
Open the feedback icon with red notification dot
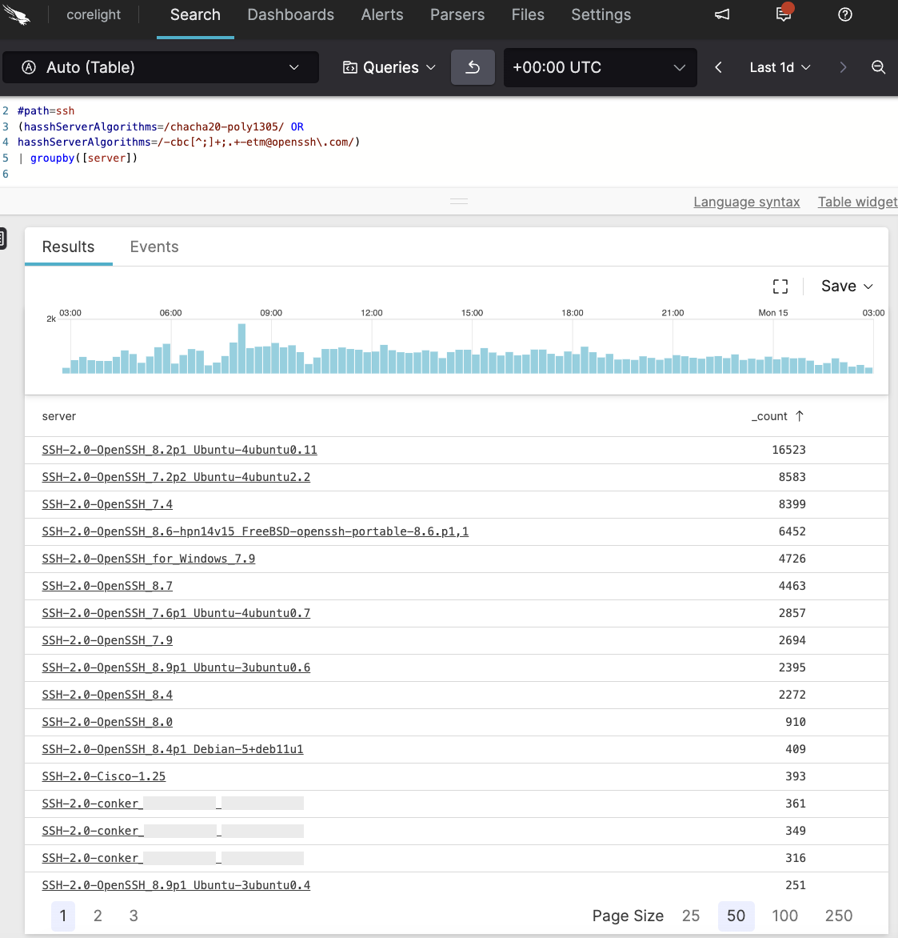[x=783, y=15]
